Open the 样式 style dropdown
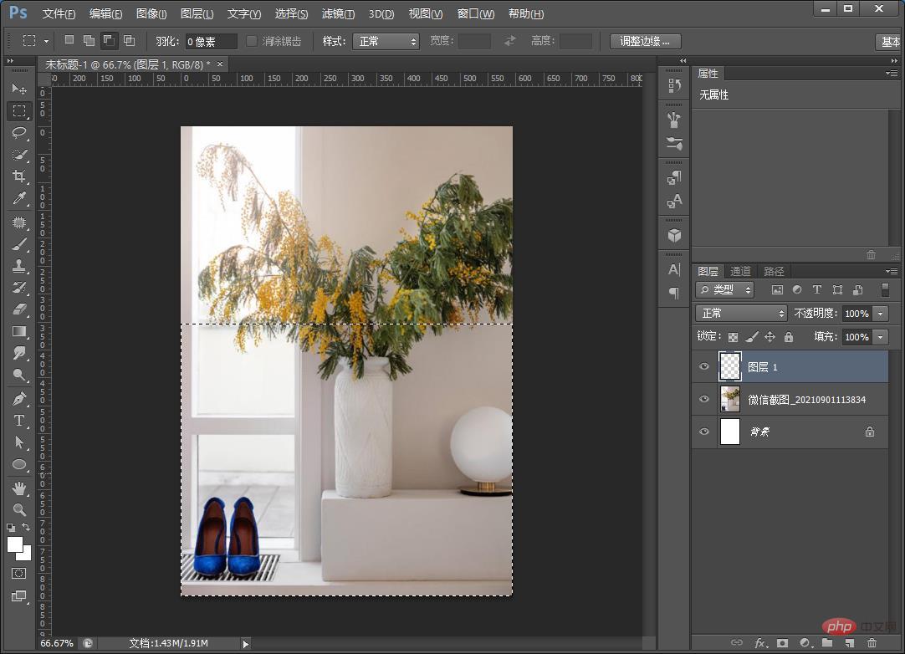 tap(386, 41)
